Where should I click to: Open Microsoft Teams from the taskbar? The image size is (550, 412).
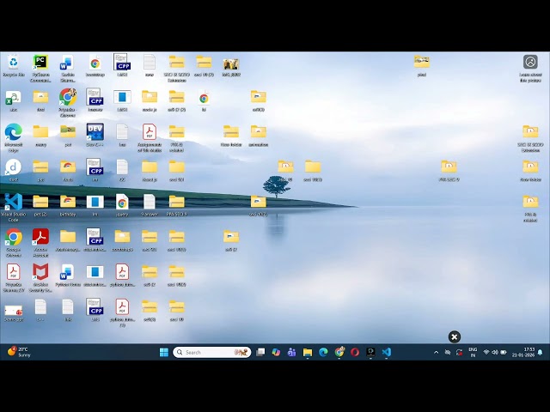coord(292,352)
